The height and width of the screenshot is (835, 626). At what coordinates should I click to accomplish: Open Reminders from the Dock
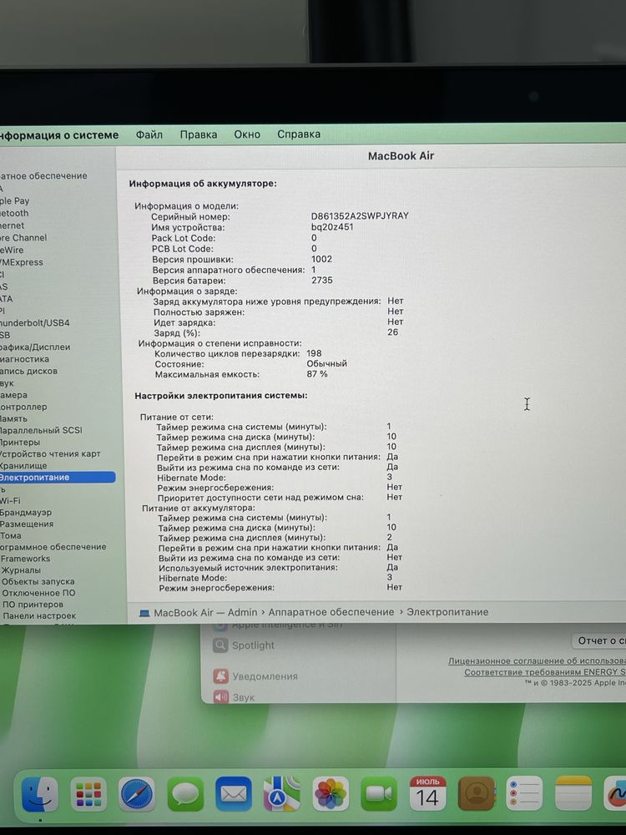tap(524, 793)
